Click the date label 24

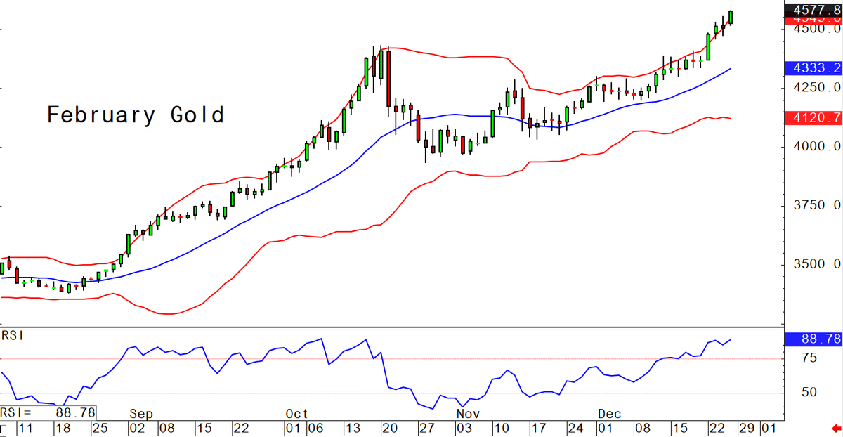[575, 428]
